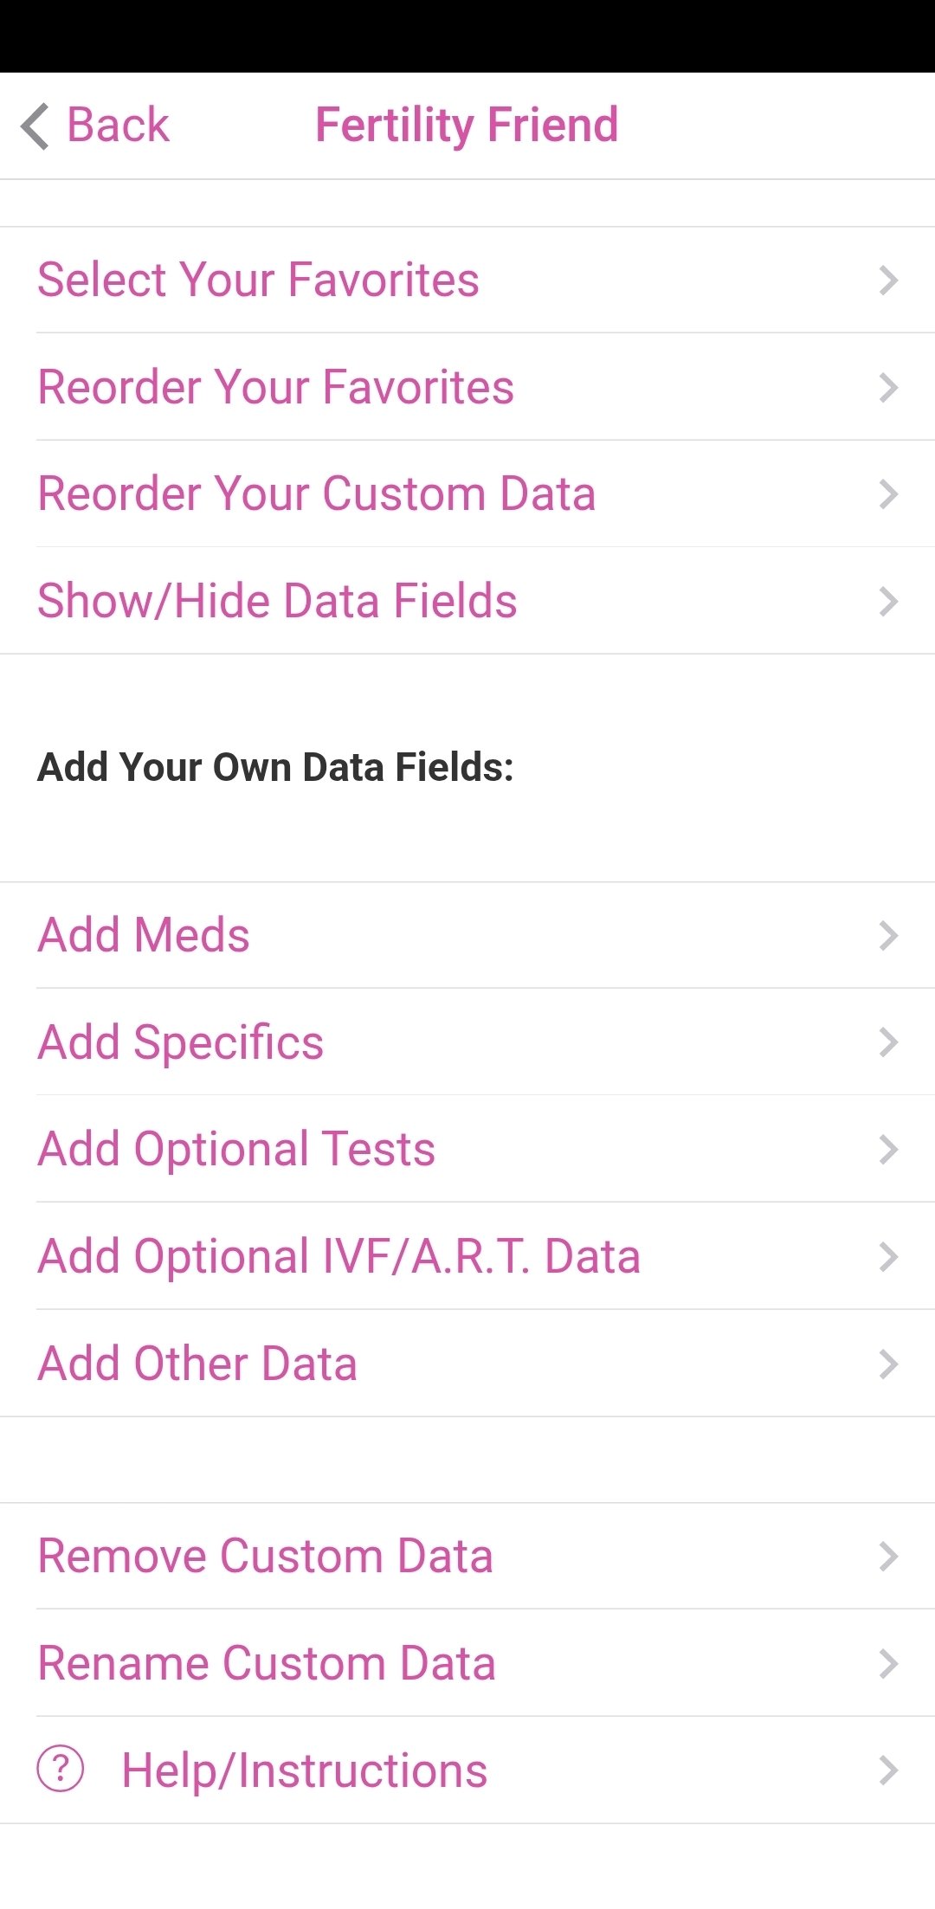Tap chevron beside Add Meds
935x1909 pixels.
(x=888, y=936)
